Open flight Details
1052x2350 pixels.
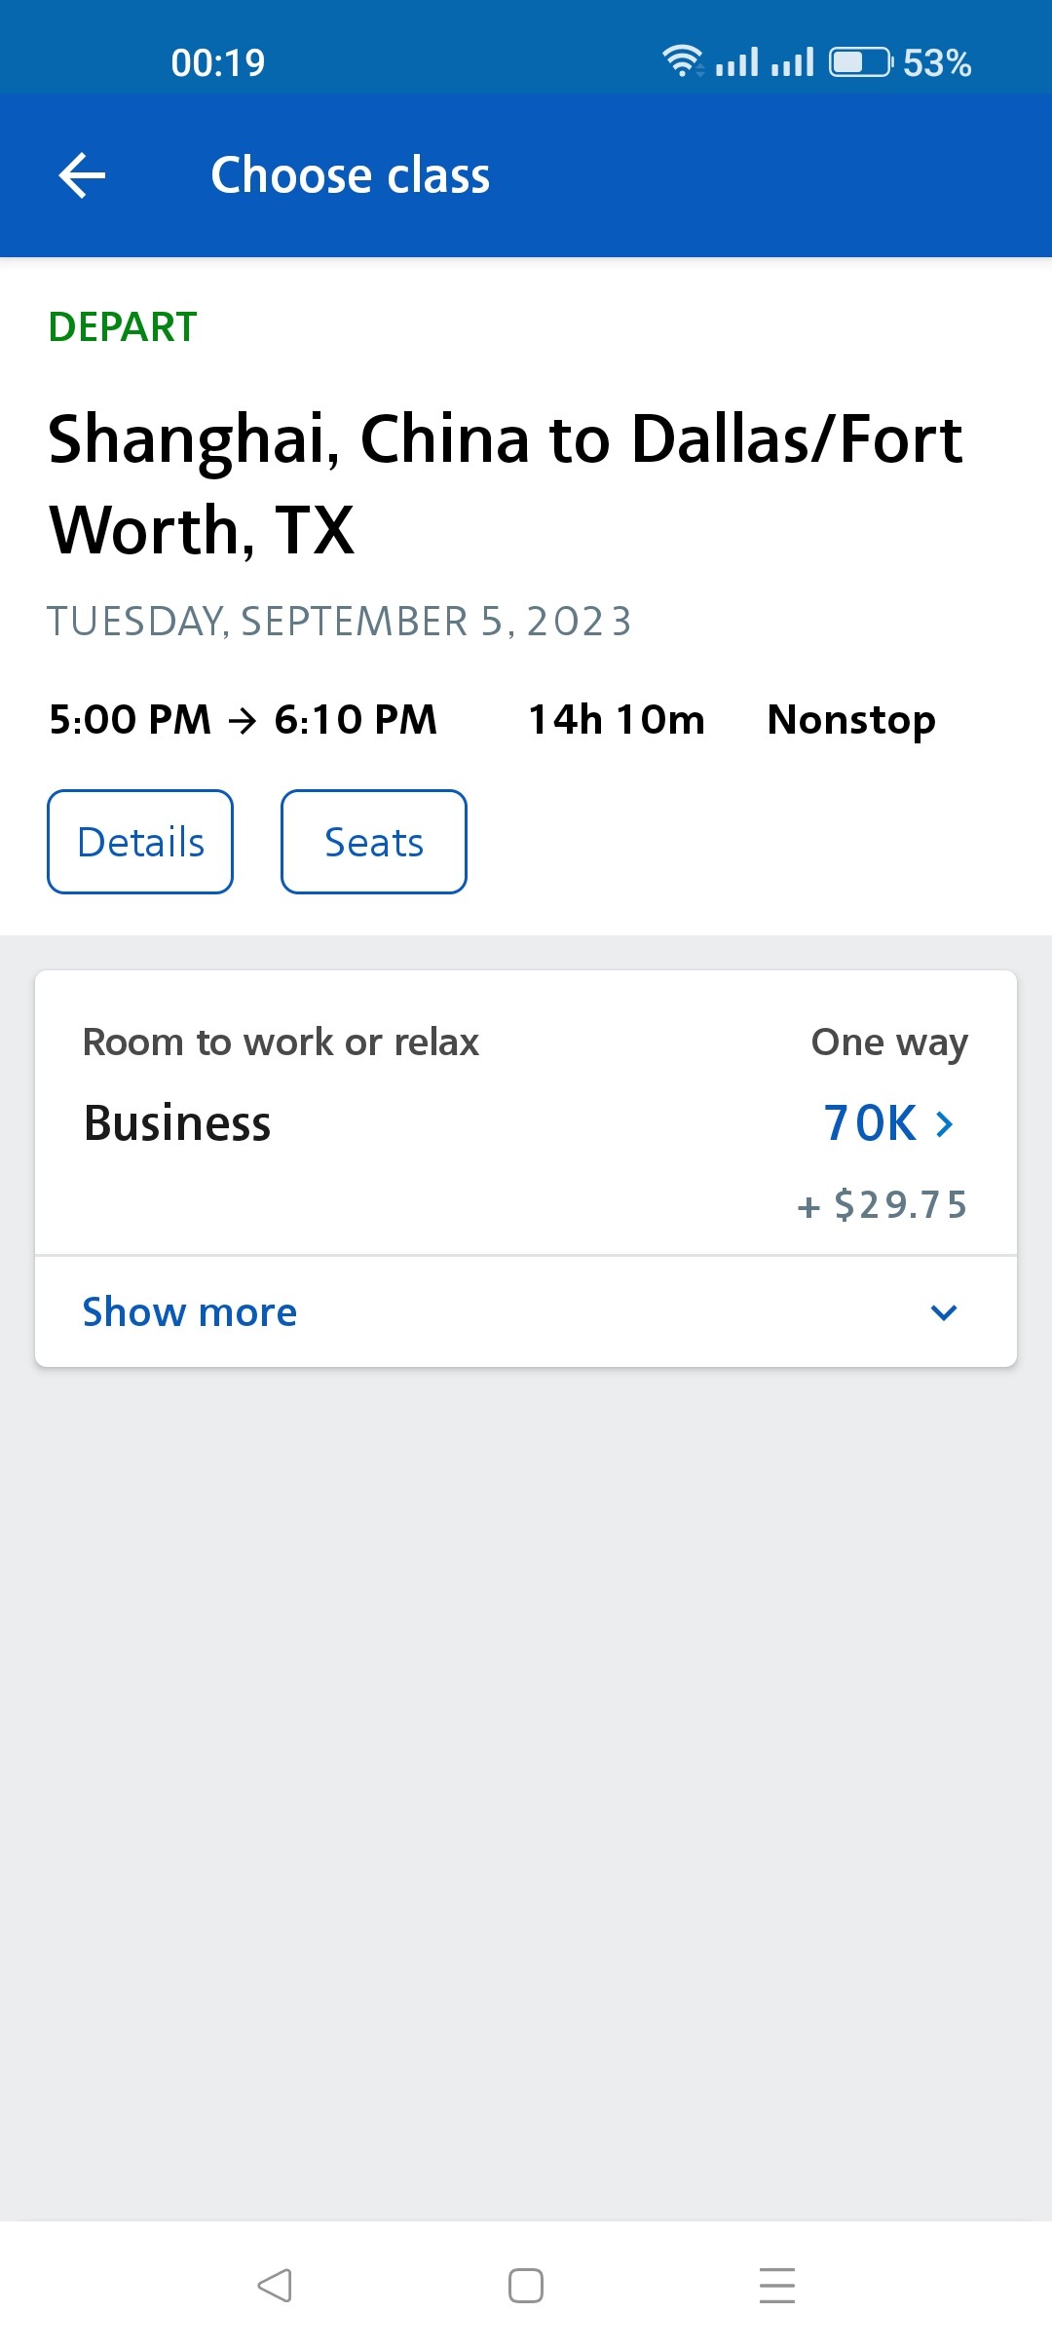pos(140,842)
